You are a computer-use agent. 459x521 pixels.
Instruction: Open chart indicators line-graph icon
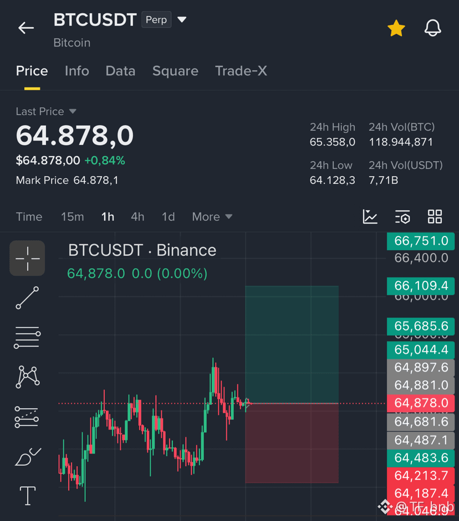(x=370, y=216)
